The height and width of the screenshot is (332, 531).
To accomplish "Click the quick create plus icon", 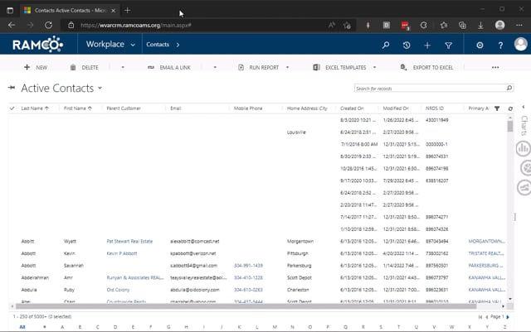I will [427, 45].
